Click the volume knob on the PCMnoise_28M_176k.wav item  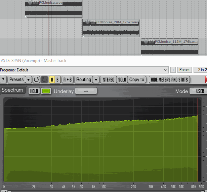[x=88, y=22]
